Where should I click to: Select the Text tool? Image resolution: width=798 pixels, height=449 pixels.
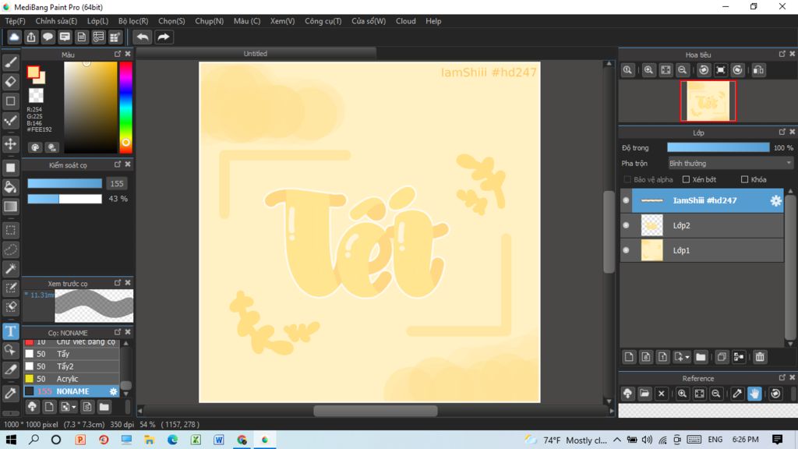pos(11,331)
